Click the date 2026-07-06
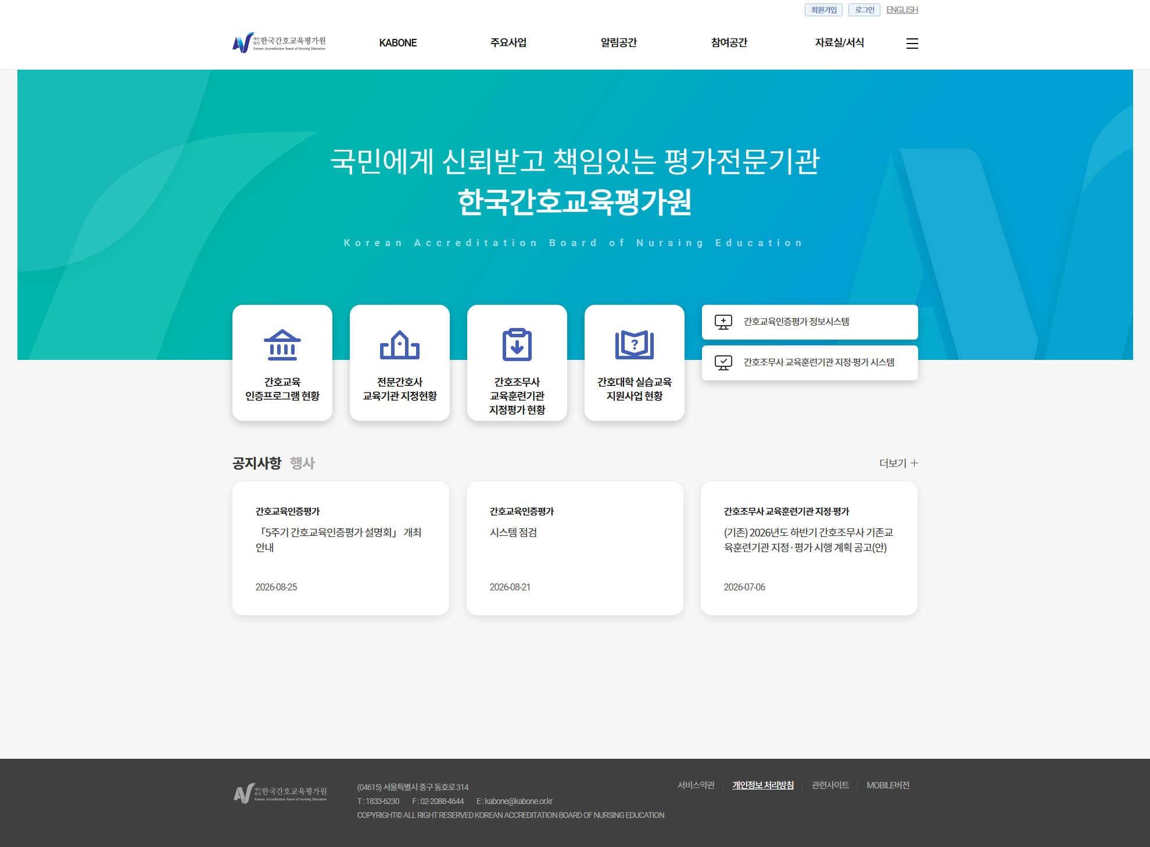 click(x=744, y=587)
